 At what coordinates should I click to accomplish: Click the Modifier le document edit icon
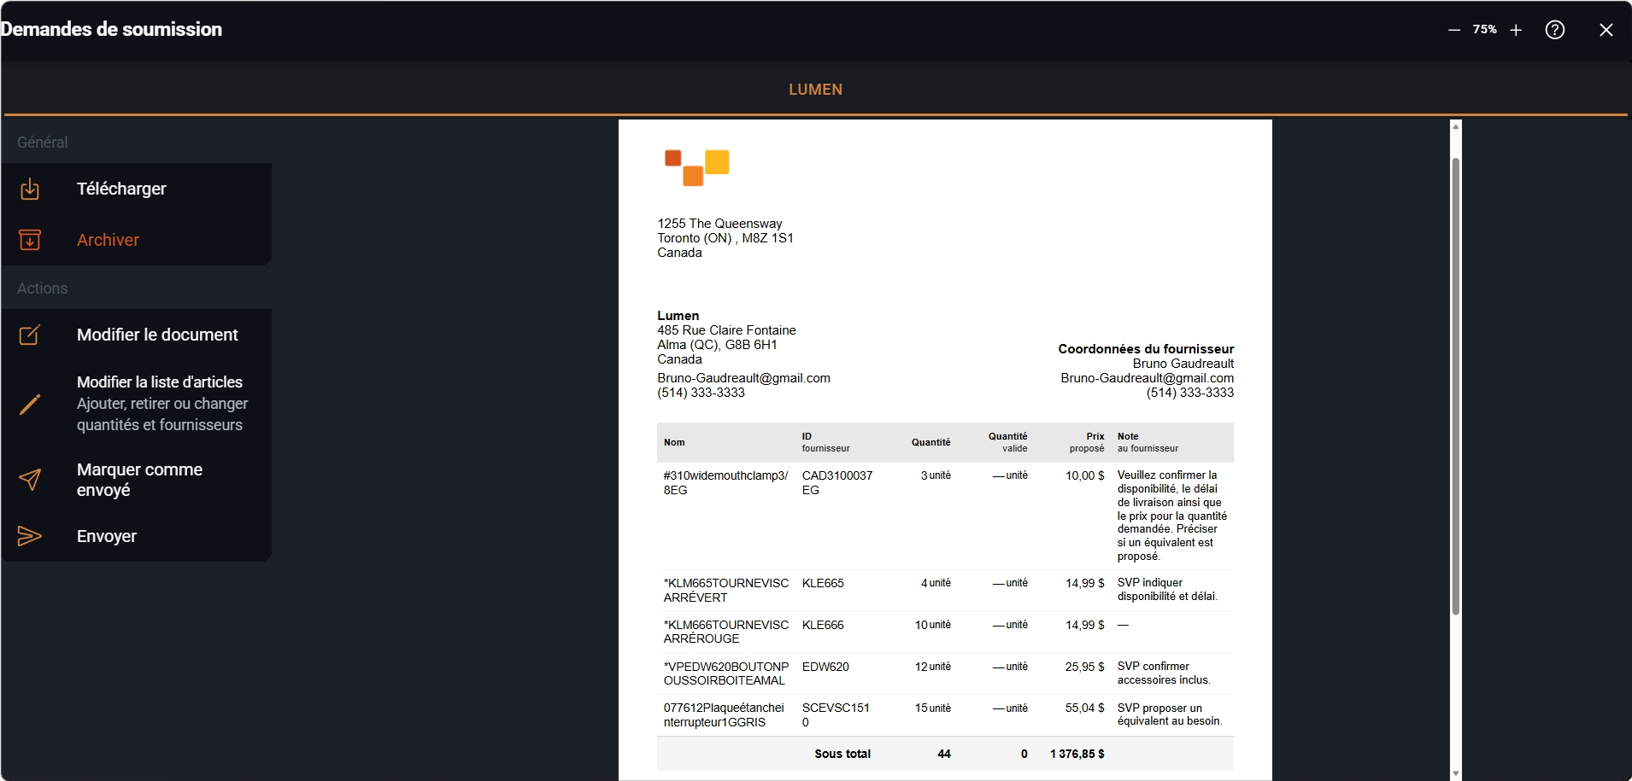30,335
